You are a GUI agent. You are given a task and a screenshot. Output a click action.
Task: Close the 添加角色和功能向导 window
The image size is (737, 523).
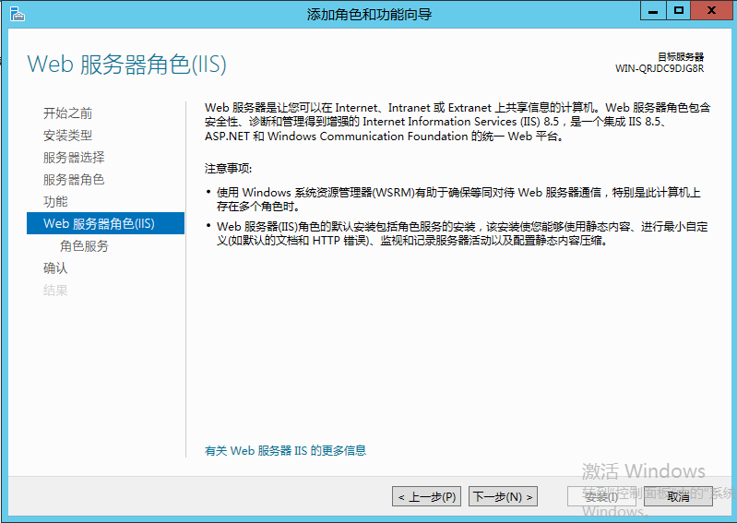(x=711, y=11)
